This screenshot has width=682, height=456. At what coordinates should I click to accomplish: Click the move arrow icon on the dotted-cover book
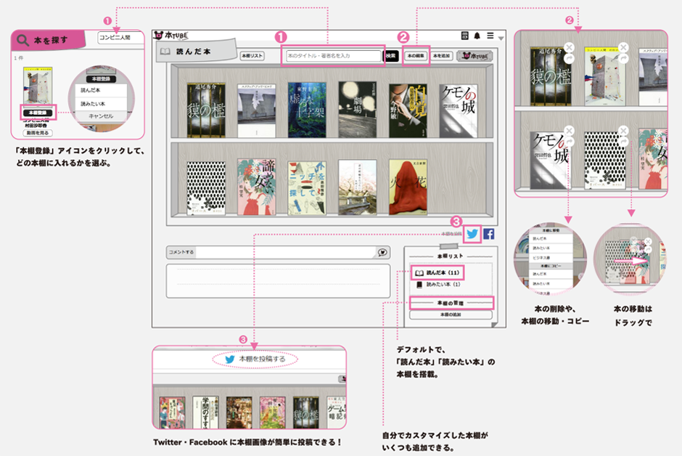pos(623,142)
